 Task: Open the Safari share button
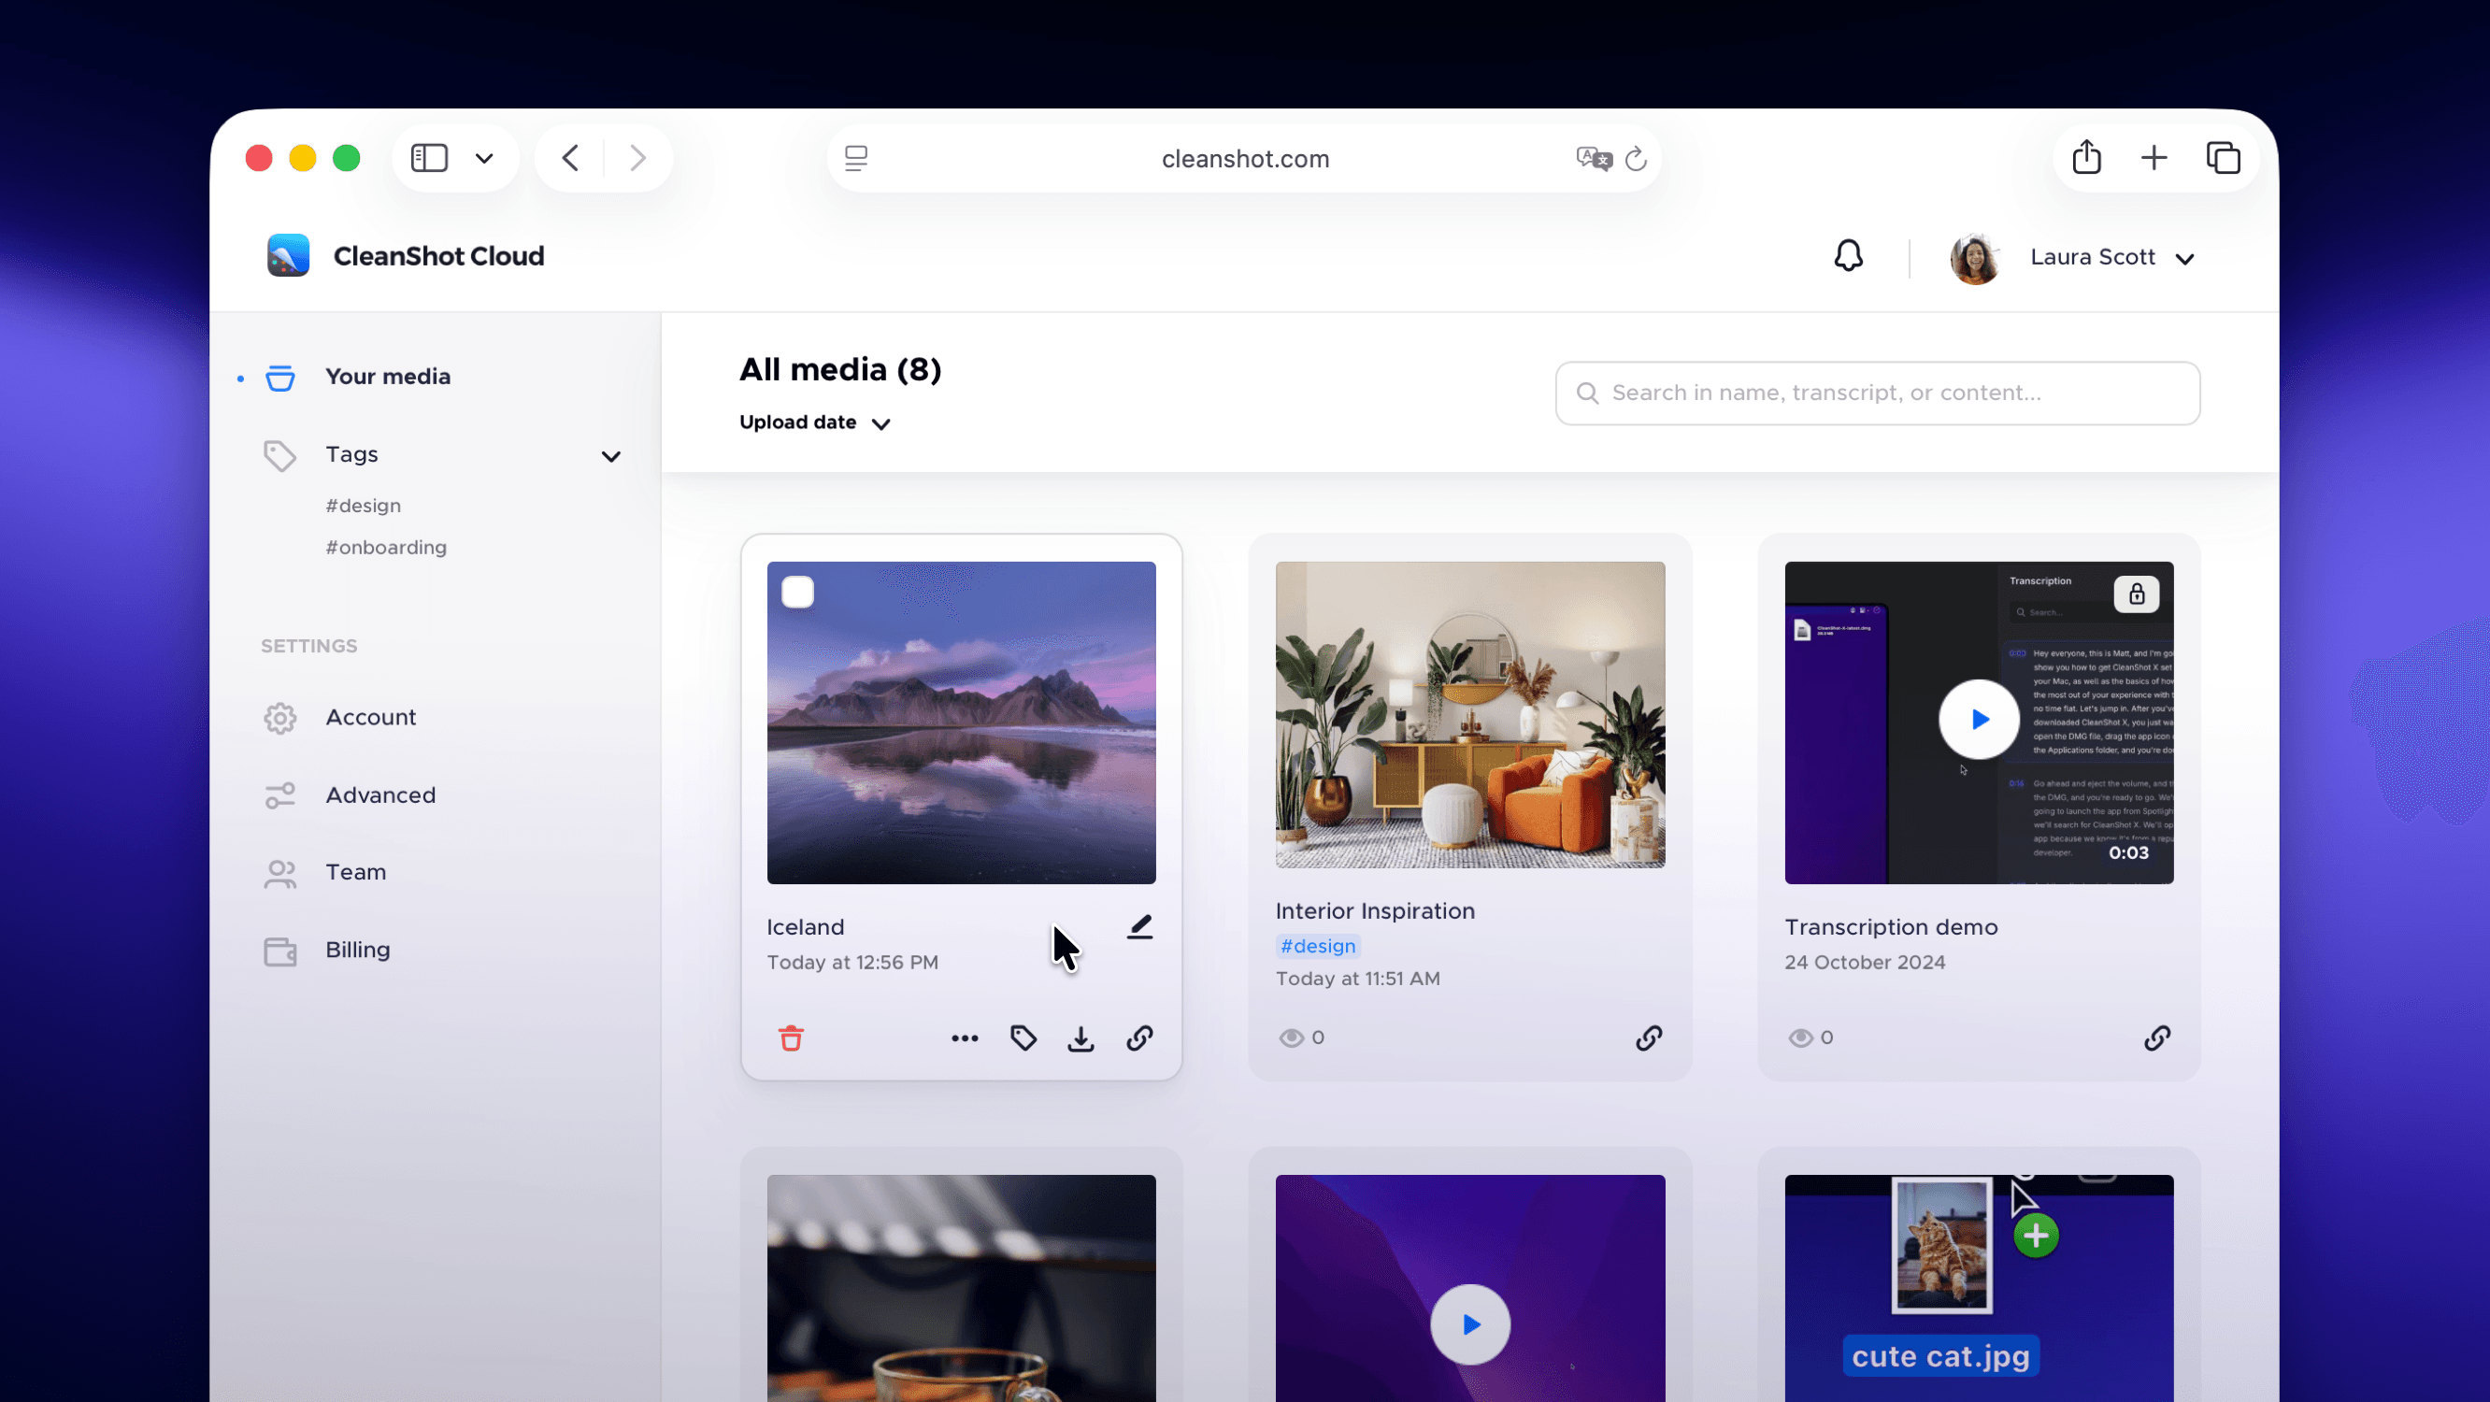click(2087, 157)
